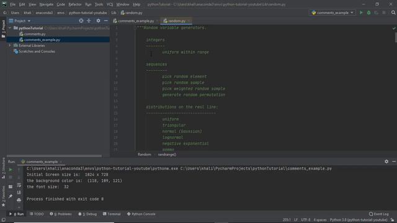Viewport: 397px width, 223px height.
Task: Click the UTF-8 encoding status widget
Action: pos(305,220)
